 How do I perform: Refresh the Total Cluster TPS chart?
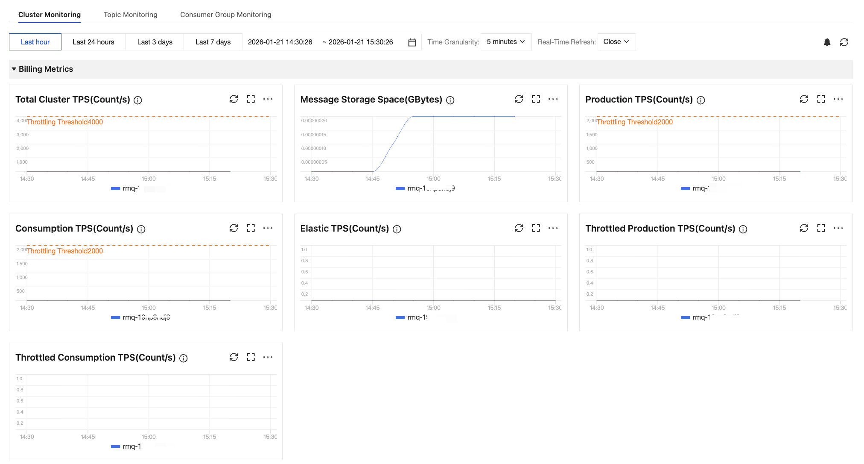[234, 99]
